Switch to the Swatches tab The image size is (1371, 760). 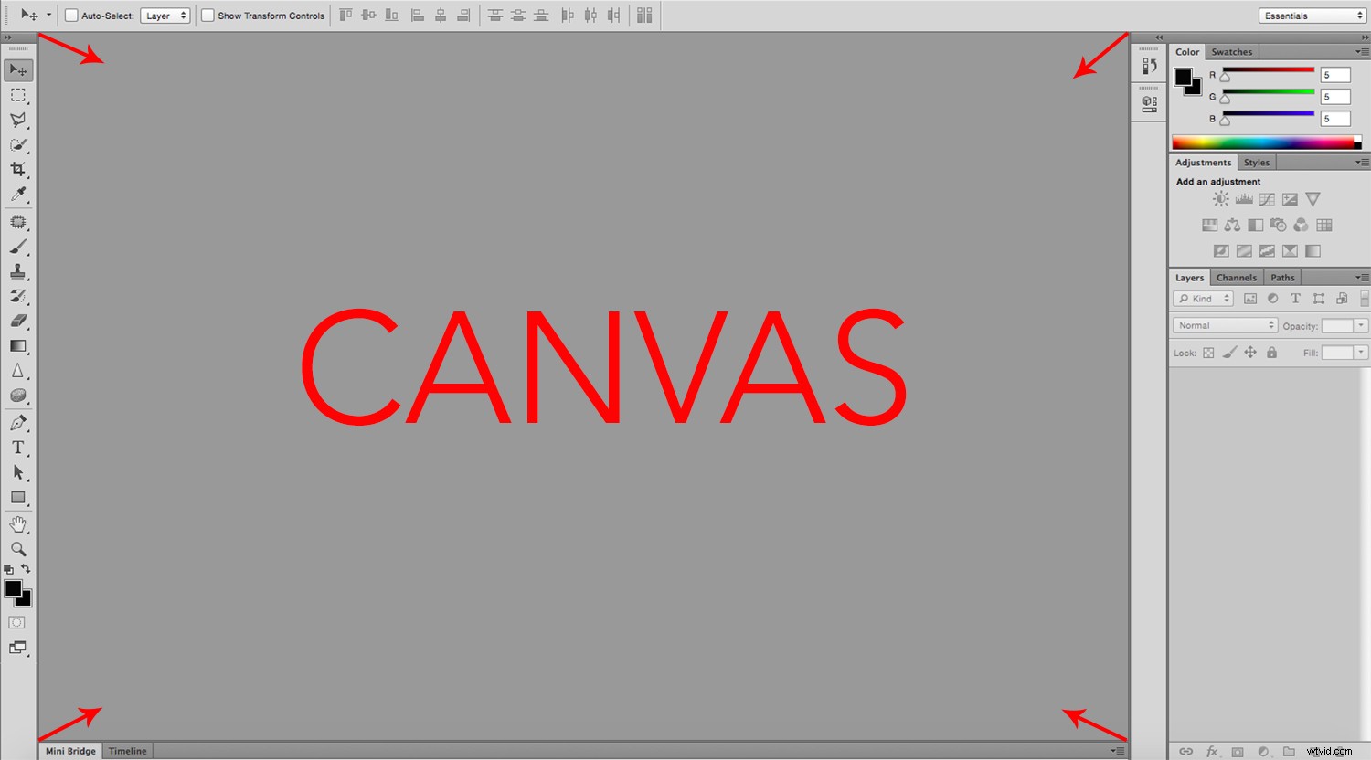pyautogui.click(x=1231, y=52)
